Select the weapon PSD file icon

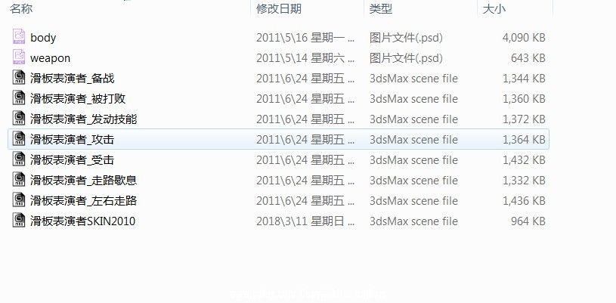point(19,57)
